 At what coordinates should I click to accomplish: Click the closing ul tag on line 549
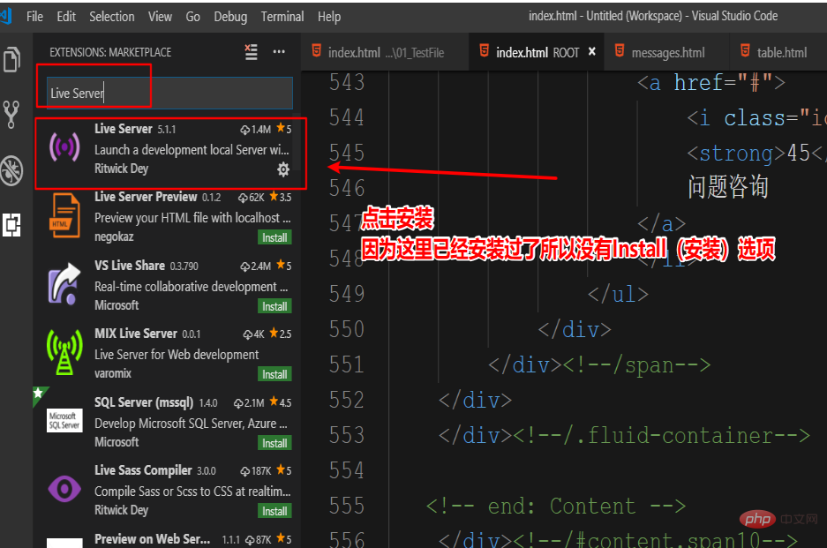coord(618,295)
